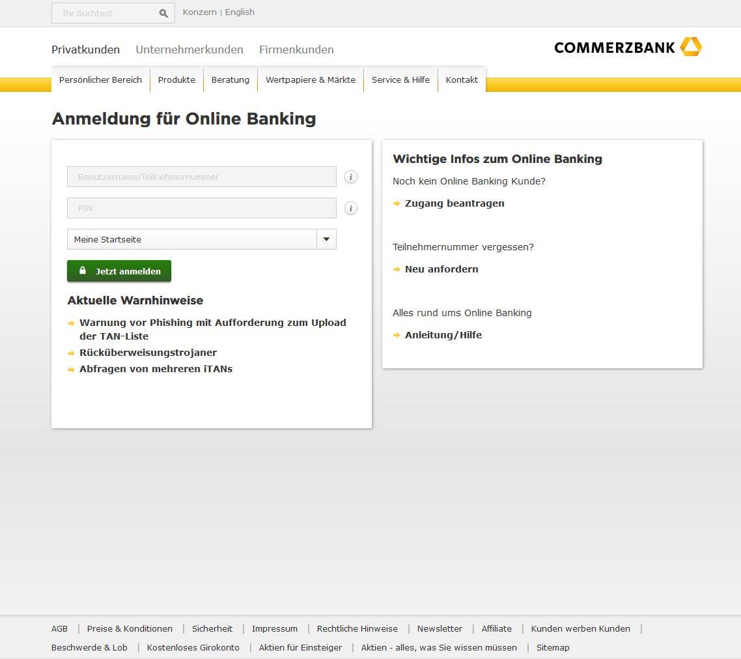Click the search magnifier icon

click(163, 13)
